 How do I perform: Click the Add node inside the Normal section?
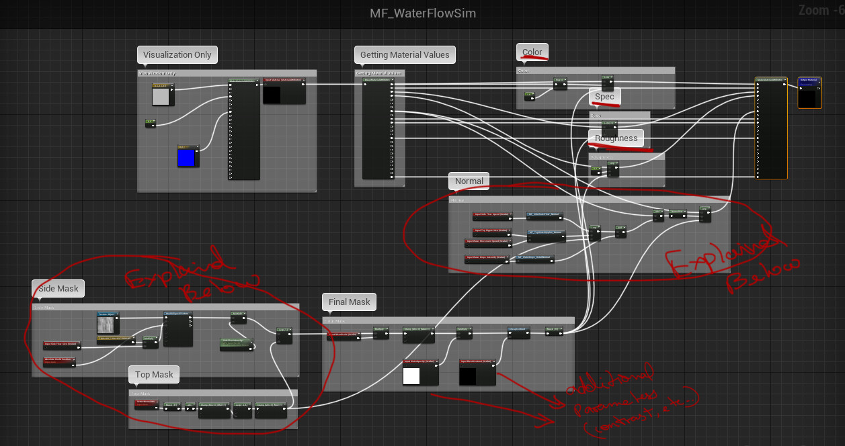pos(657,211)
